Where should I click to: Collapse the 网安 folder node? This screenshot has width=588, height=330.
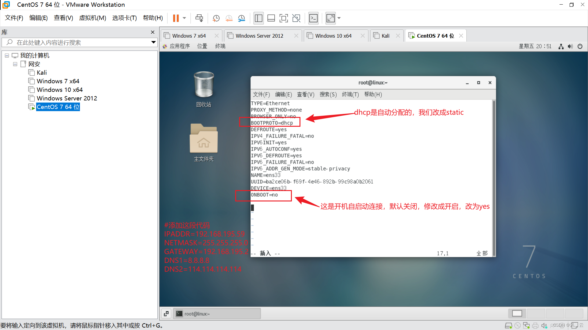tap(15, 64)
